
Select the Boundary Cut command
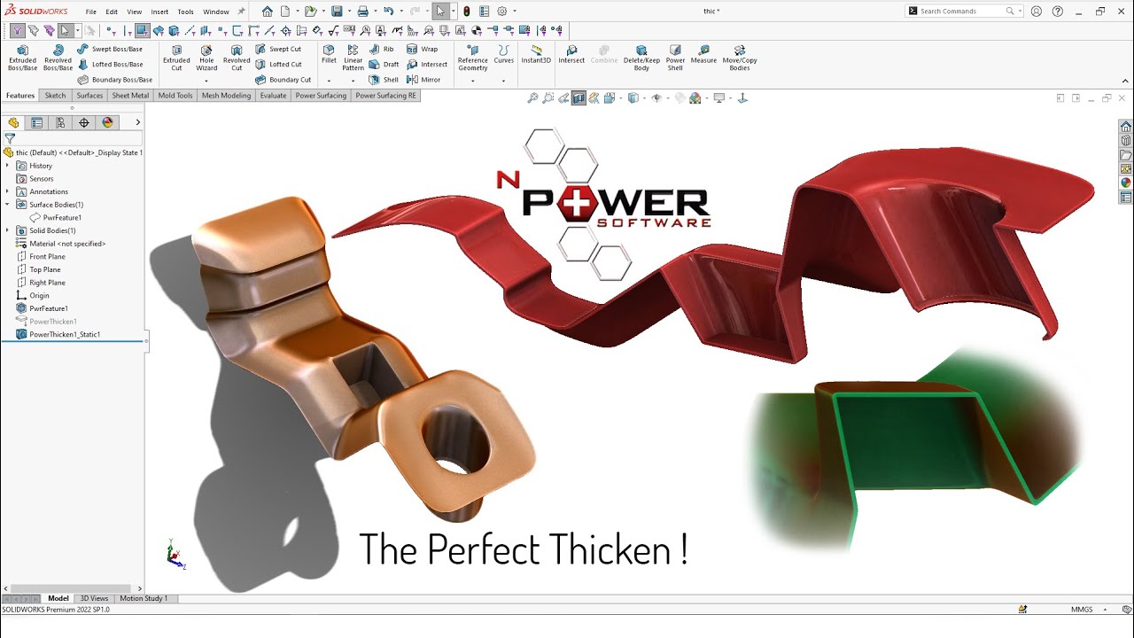(283, 79)
